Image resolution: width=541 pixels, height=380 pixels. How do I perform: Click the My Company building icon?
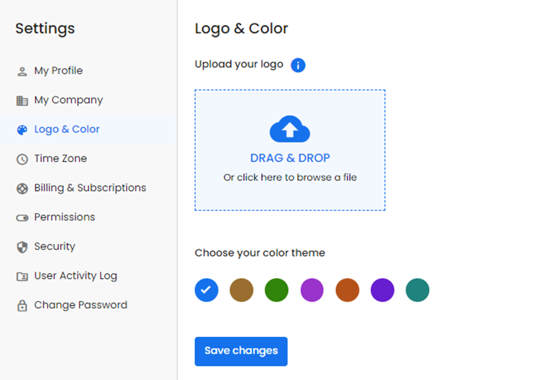coord(22,101)
